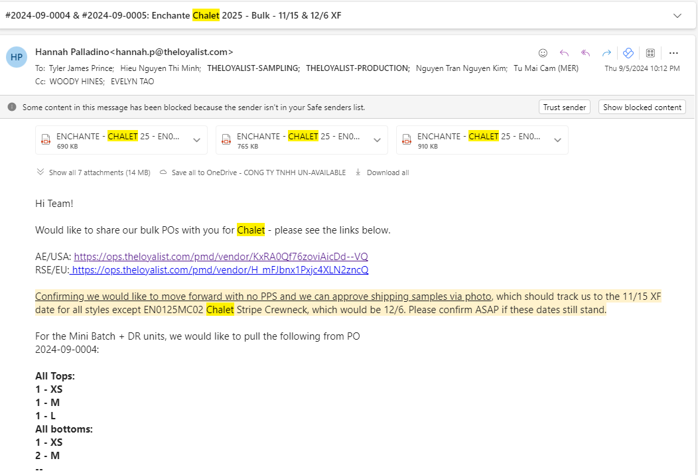Click the Trust sender button
This screenshot has width=698, height=475.
(565, 107)
